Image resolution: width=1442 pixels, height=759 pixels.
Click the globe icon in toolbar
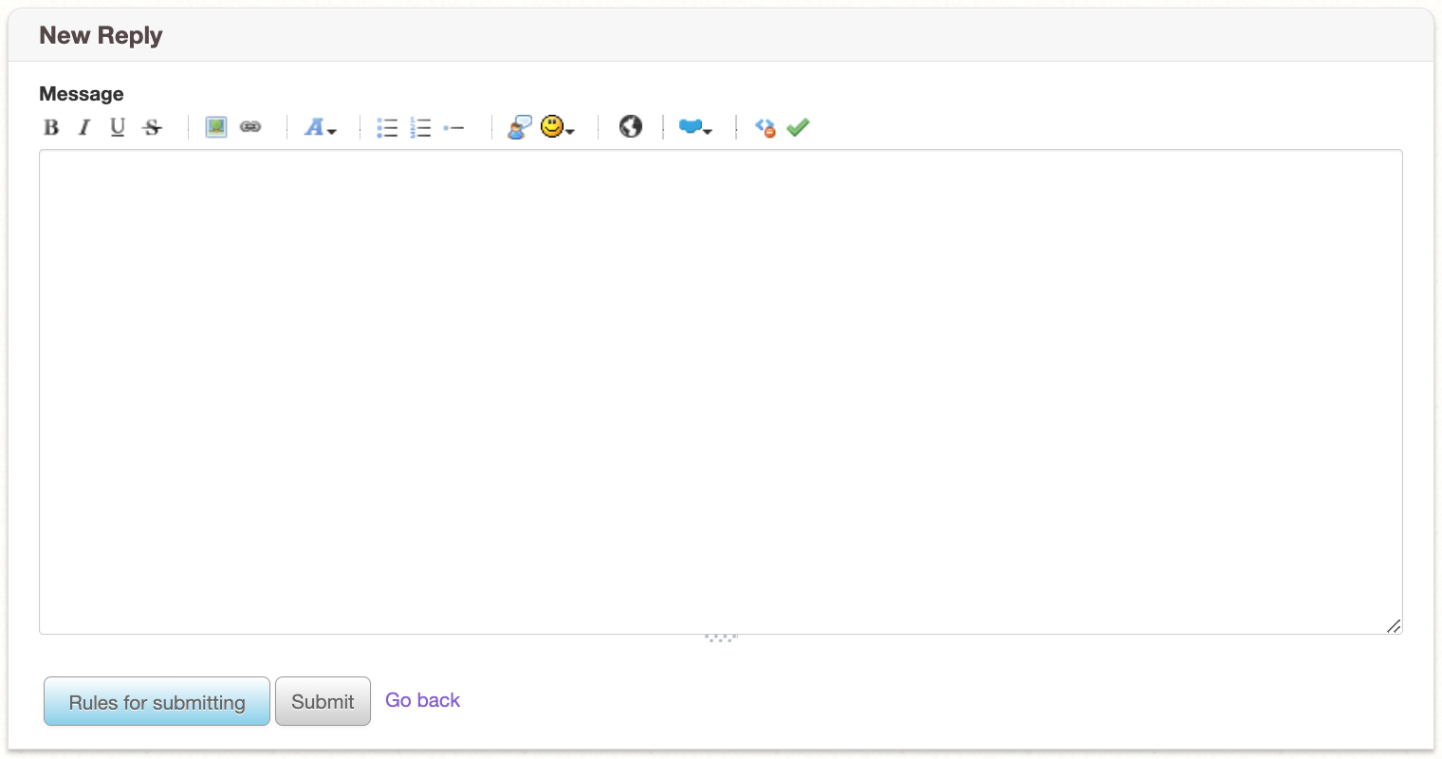tap(631, 127)
